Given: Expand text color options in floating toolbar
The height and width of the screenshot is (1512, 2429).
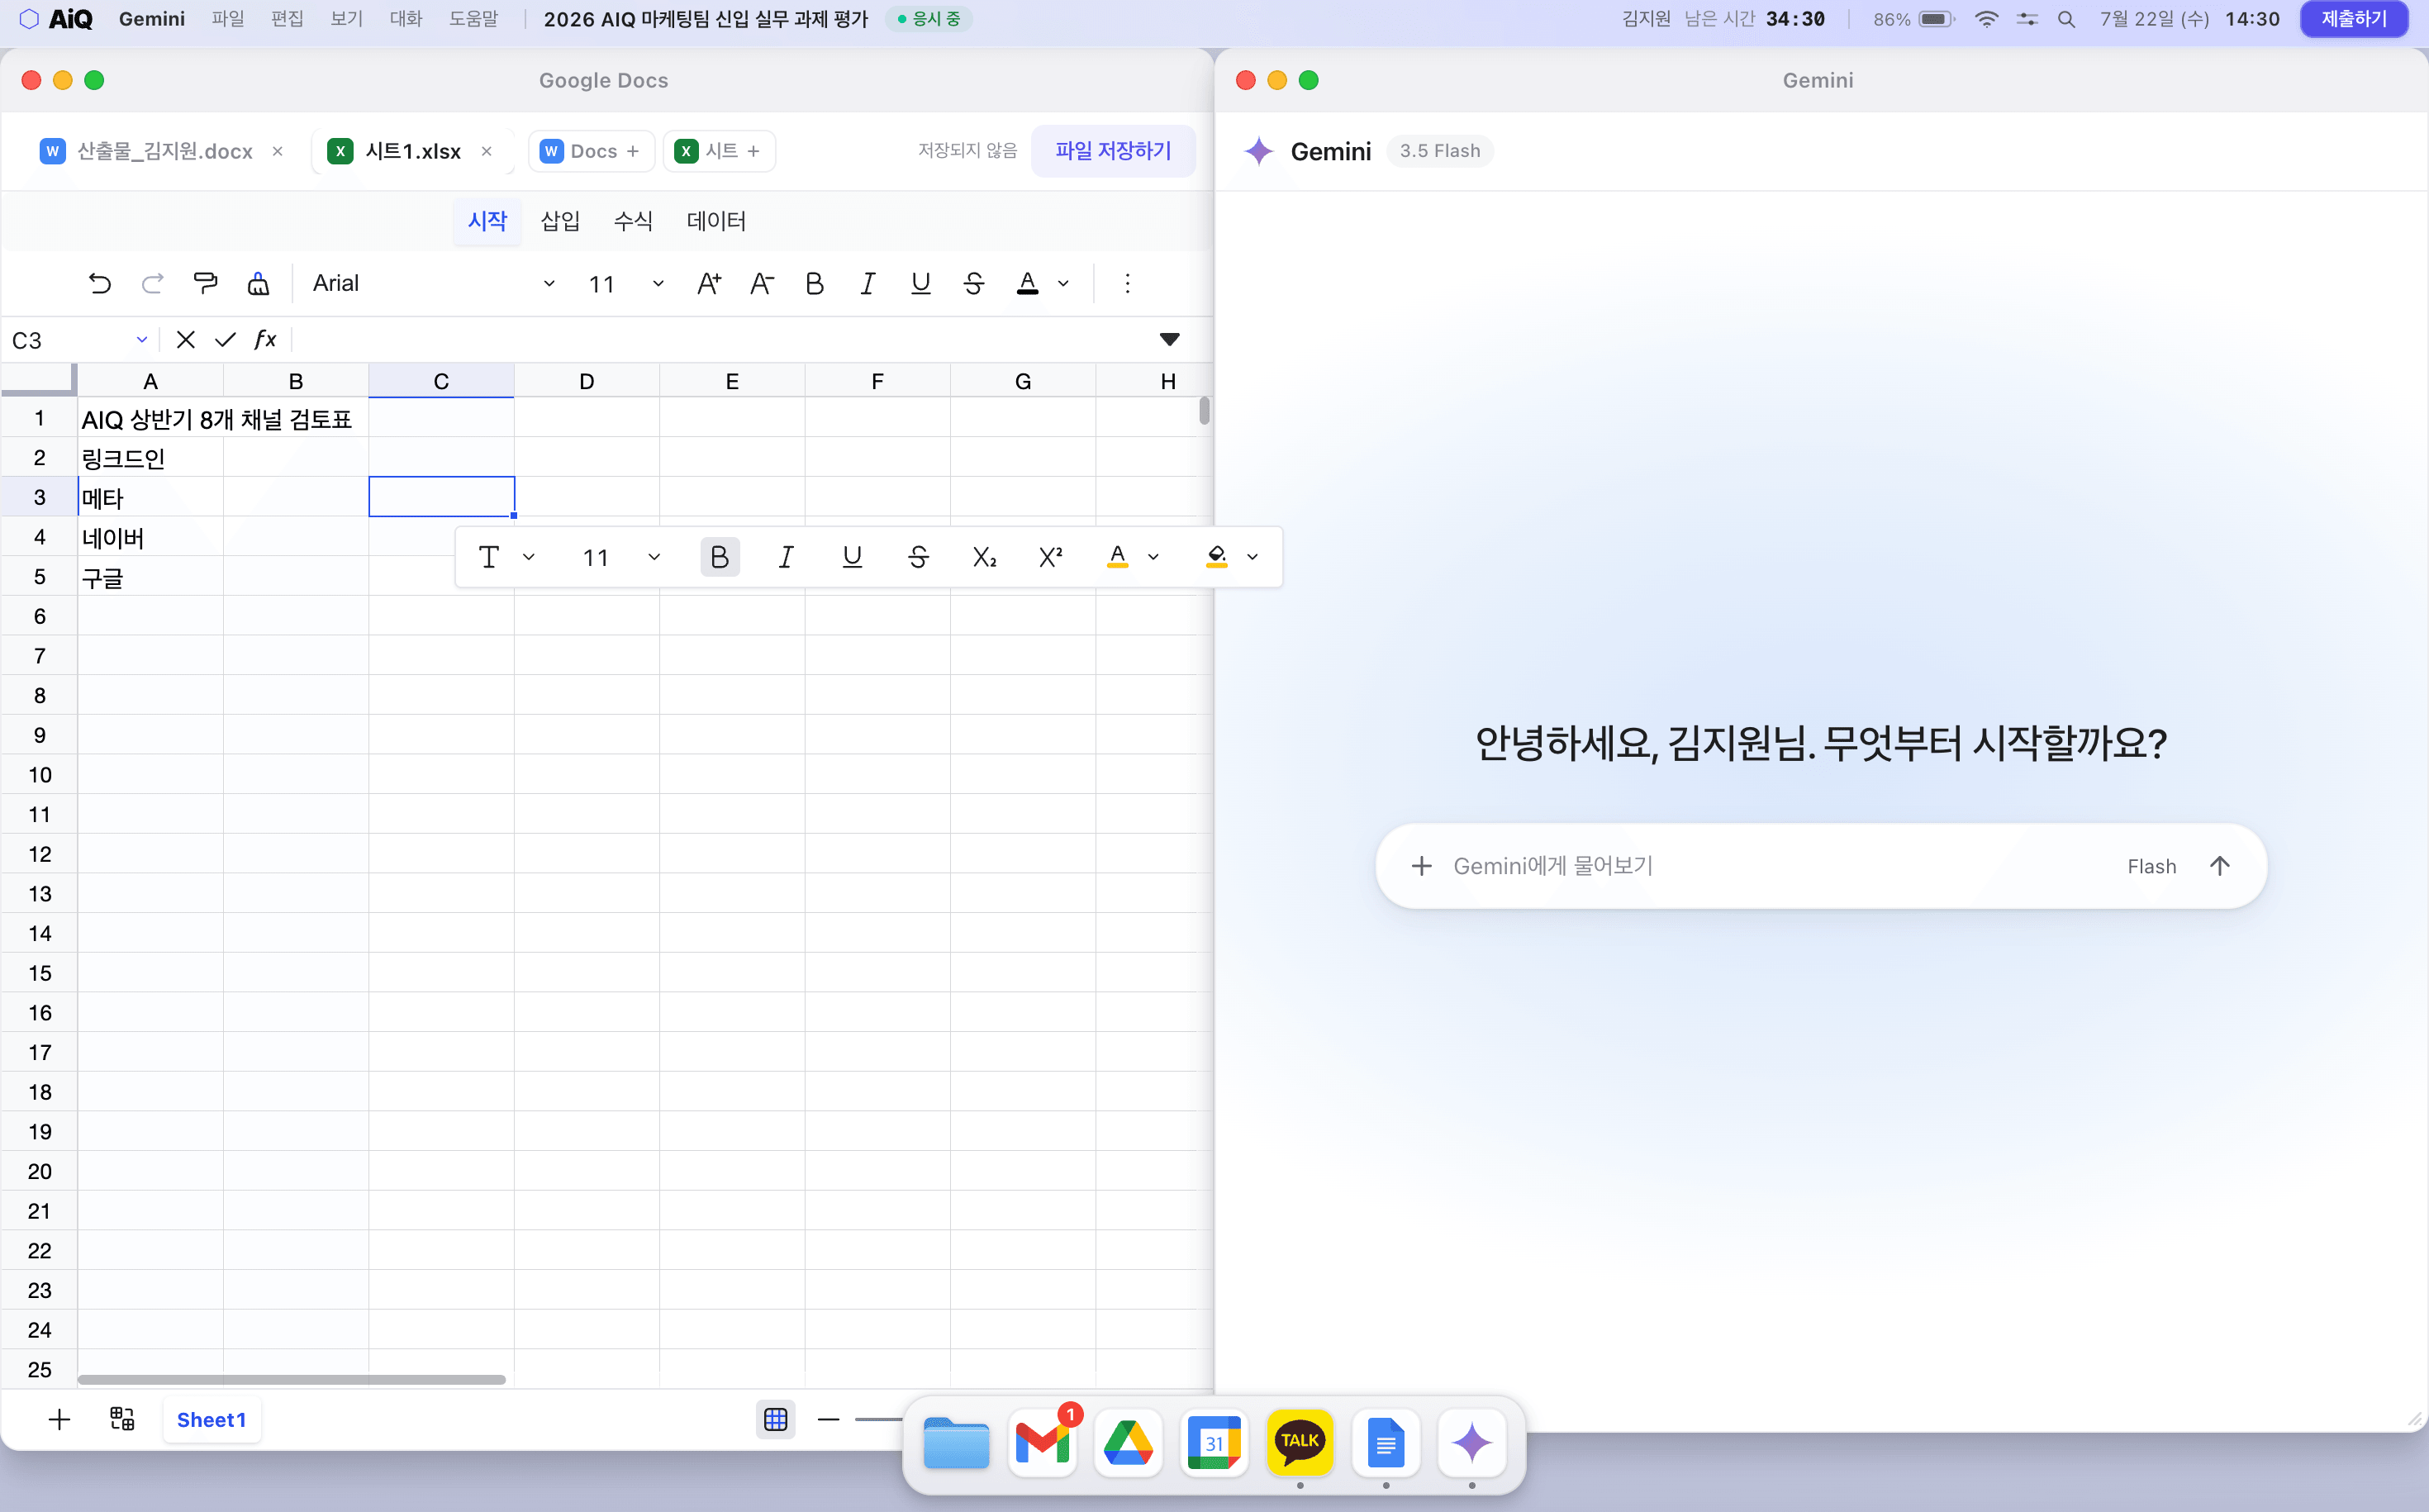Looking at the screenshot, I should (1153, 557).
